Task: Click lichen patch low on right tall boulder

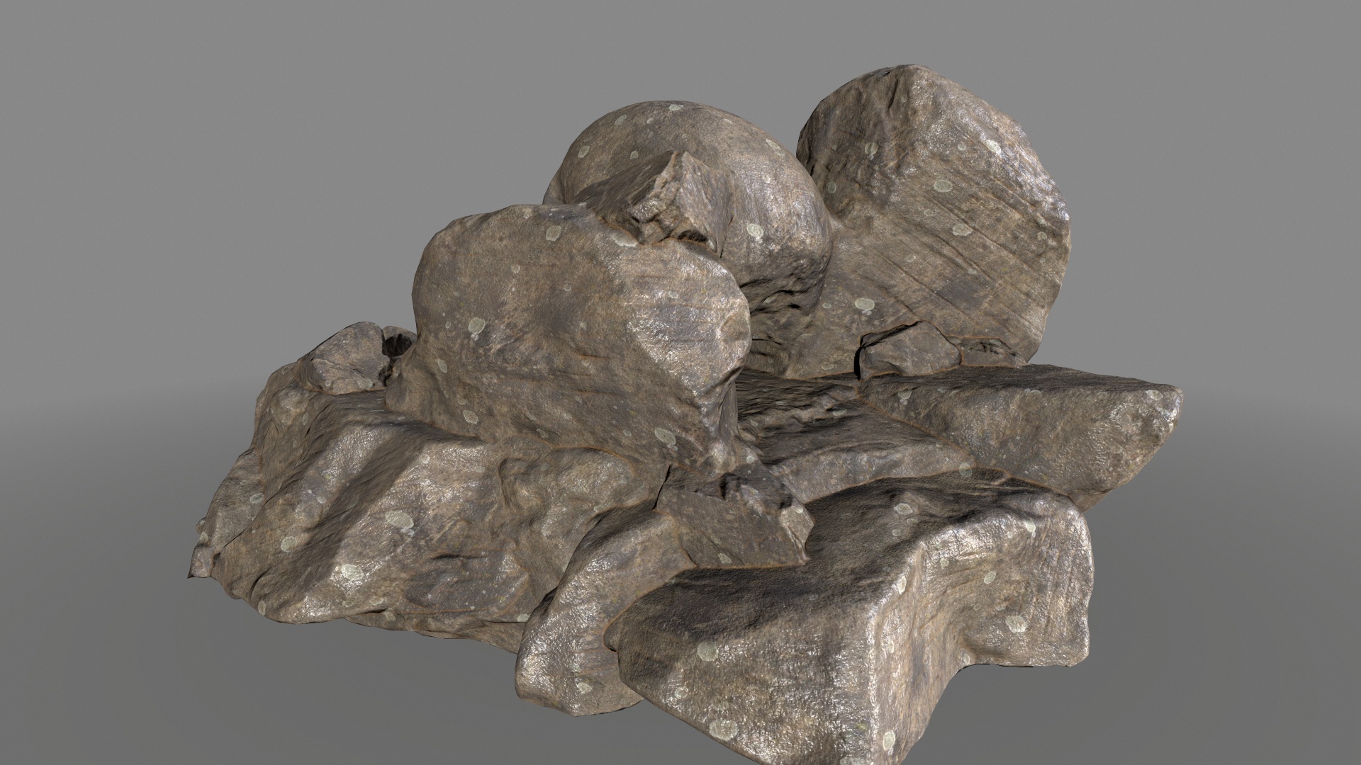Action: 864,305
